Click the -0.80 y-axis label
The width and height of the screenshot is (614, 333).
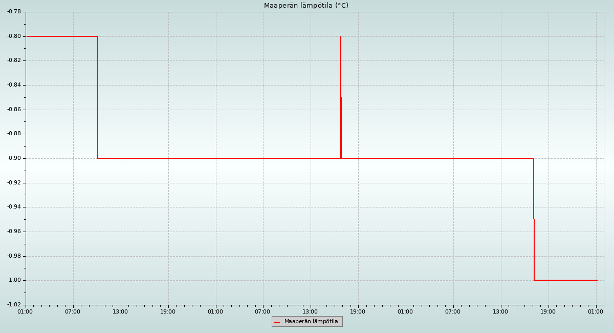pyautogui.click(x=14, y=36)
